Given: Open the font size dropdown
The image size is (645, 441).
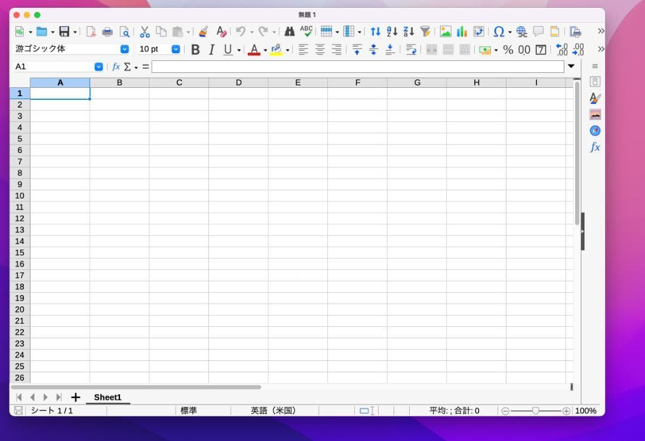Looking at the screenshot, I should click(x=176, y=49).
